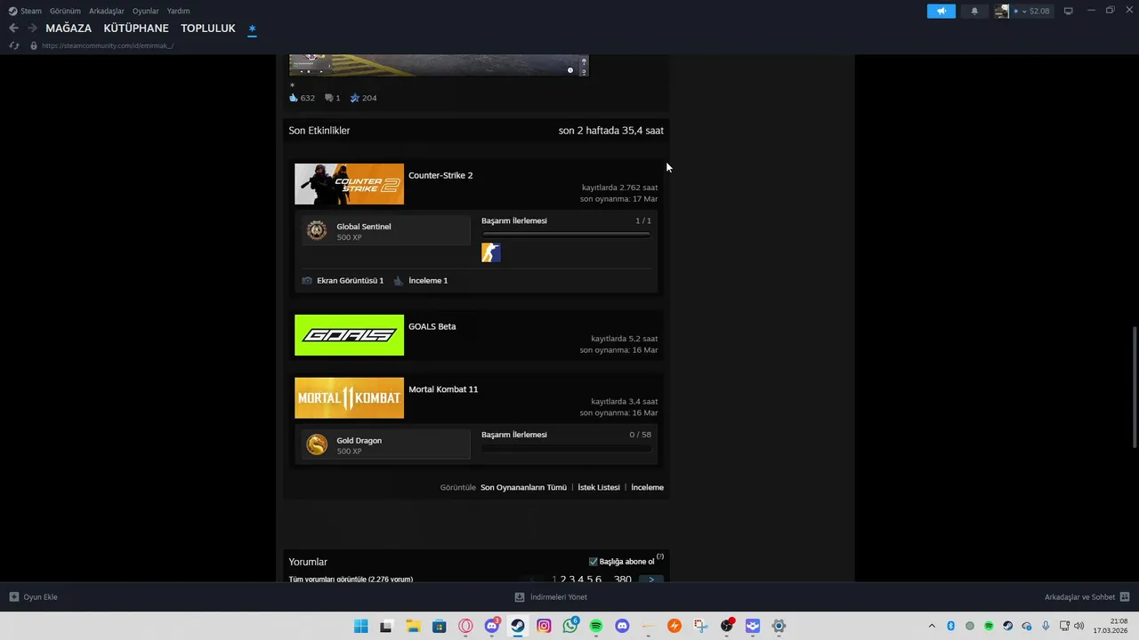Click Oyun Ekle plus button
This screenshot has height=640, width=1139.
(x=14, y=597)
